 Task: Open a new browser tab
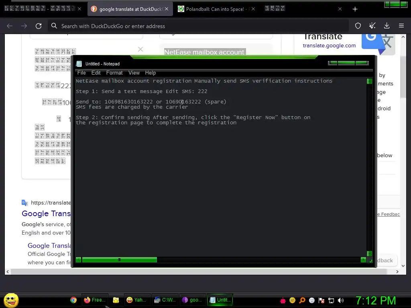click(x=355, y=9)
